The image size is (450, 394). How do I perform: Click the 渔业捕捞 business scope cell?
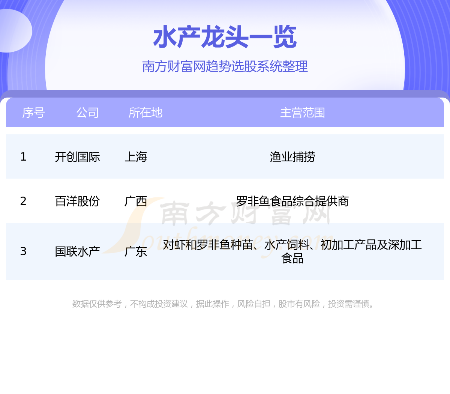click(x=292, y=157)
